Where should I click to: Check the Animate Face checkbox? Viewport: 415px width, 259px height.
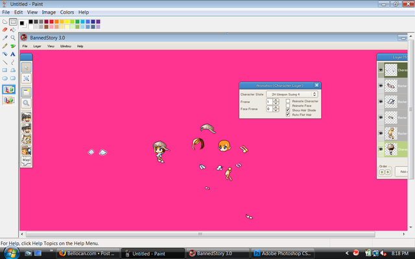[x=288, y=106]
